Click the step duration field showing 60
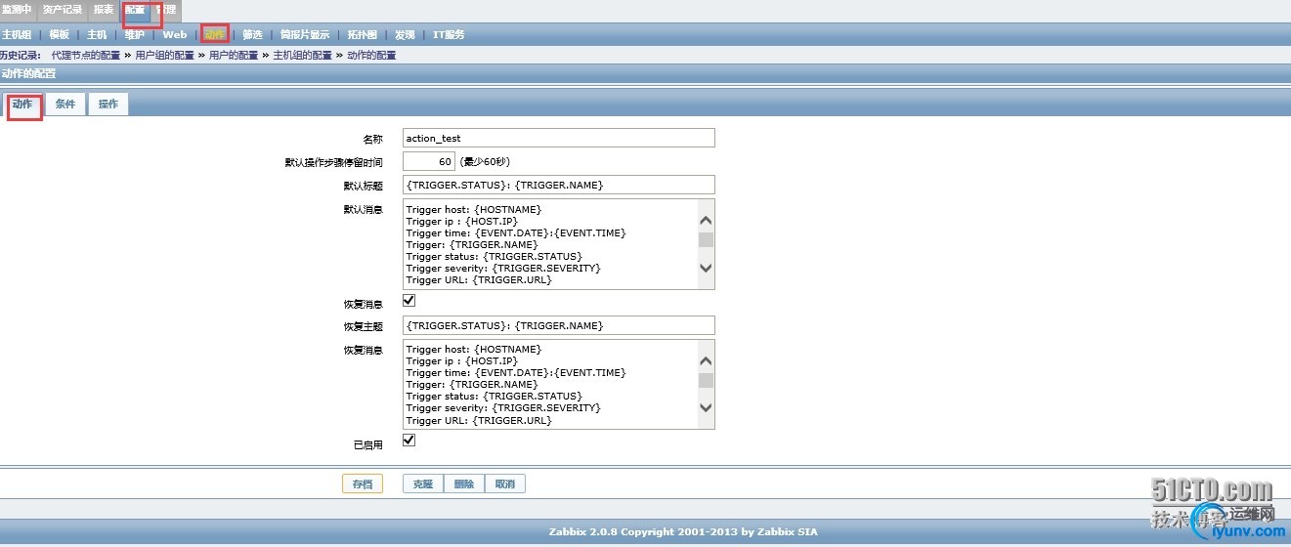 (429, 161)
